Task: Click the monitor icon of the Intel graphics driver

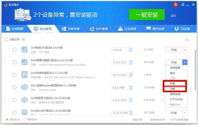Action: click(x=25, y=112)
